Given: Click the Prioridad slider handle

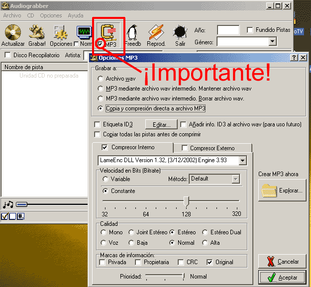Looking at the screenshot, I should point(184,276).
